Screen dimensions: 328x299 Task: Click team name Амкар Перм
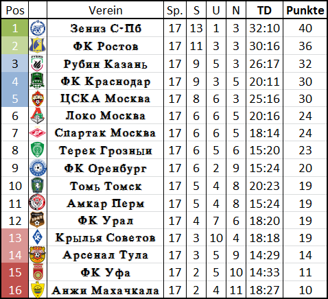pyautogui.click(x=106, y=204)
